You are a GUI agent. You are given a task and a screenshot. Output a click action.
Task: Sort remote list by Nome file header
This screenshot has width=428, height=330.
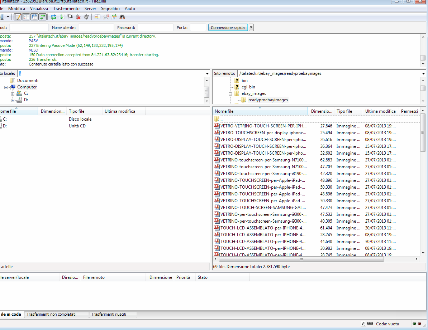point(260,111)
